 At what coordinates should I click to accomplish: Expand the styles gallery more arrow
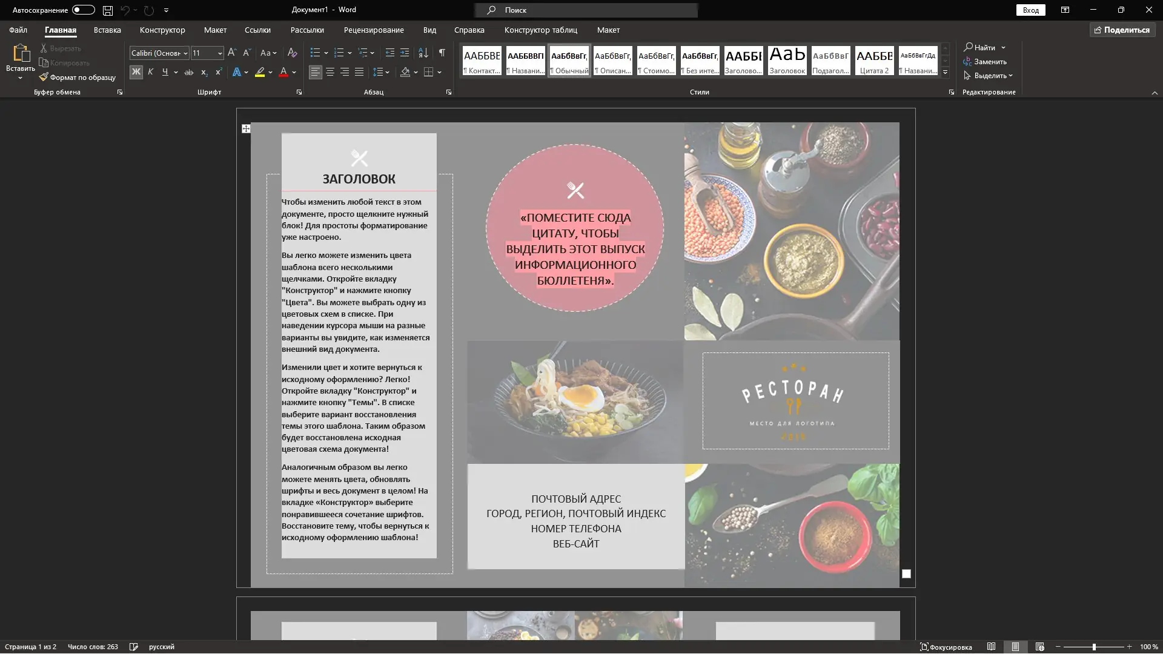coord(945,73)
